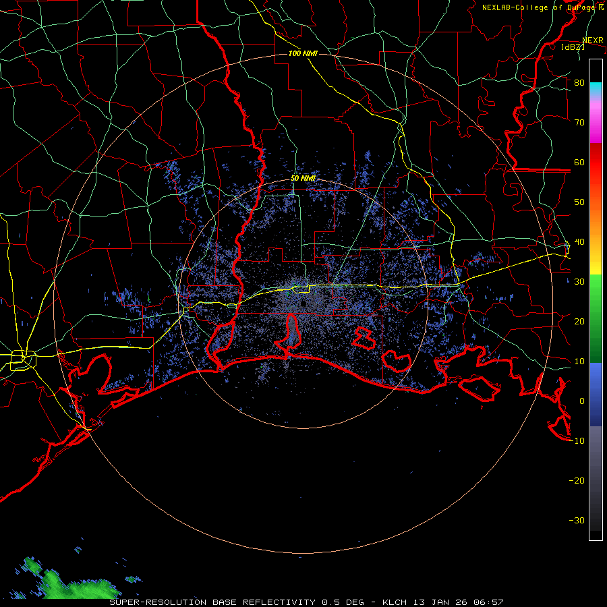The image size is (607, 607).
Task: Click the 20 dBZ scale label
Action: [x=579, y=321]
